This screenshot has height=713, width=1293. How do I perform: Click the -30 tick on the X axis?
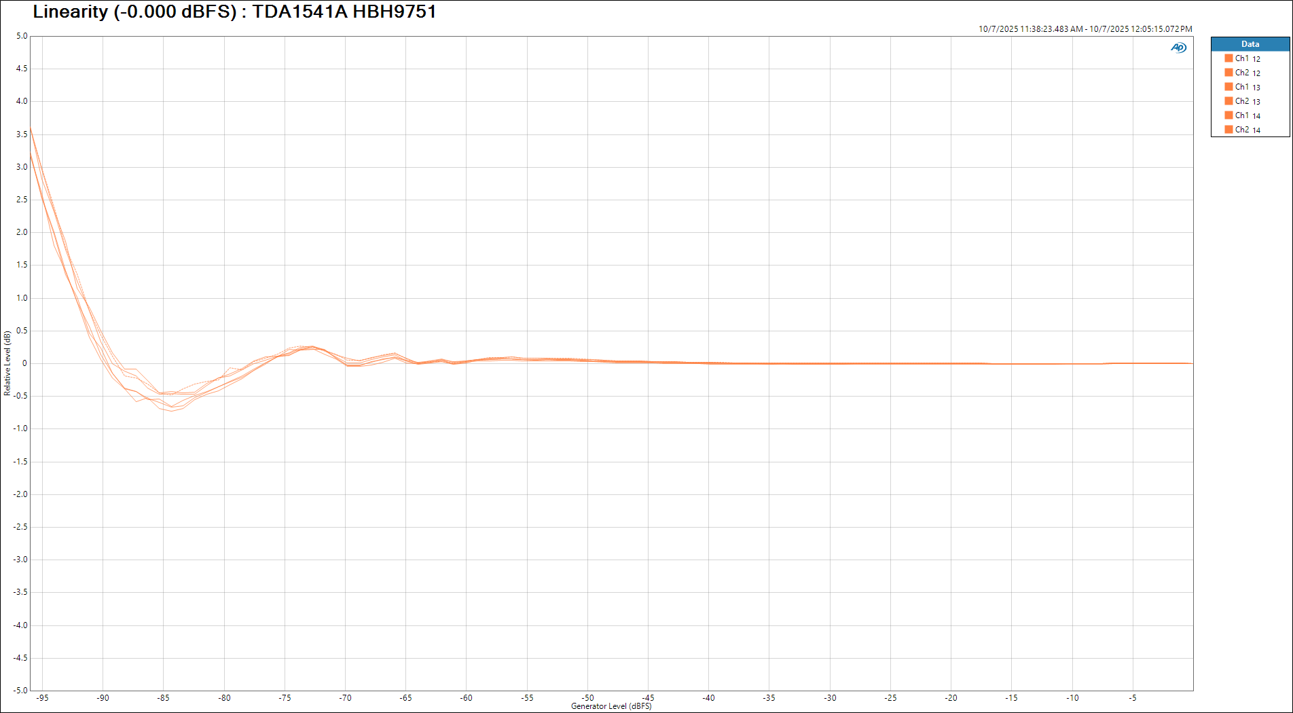830,698
